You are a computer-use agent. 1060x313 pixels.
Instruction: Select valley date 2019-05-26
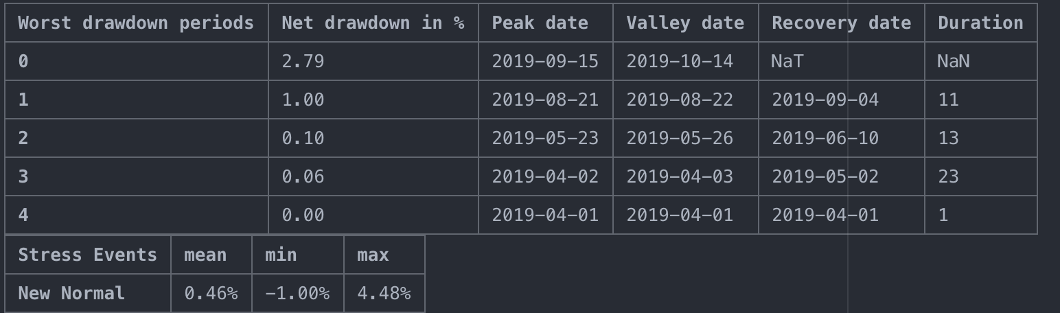click(685, 138)
